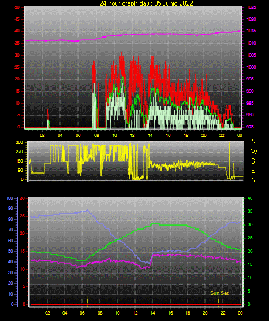269x321 pixels.
Task: Click hour 14 on bottom graph axis
Action: click(x=152, y=313)
